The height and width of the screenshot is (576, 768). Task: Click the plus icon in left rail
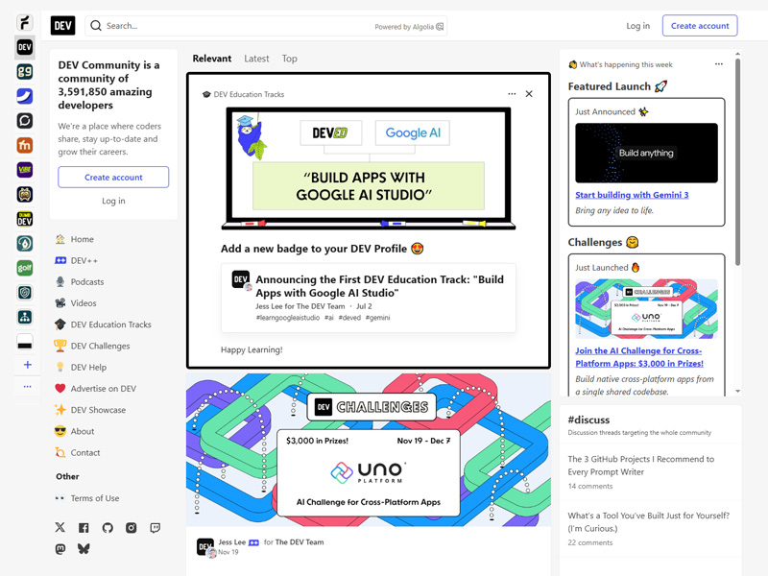[x=27, y=365]
